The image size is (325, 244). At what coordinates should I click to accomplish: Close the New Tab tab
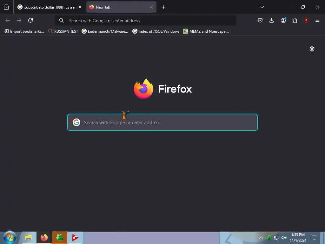pyautogui.click(x=151, y=7)
